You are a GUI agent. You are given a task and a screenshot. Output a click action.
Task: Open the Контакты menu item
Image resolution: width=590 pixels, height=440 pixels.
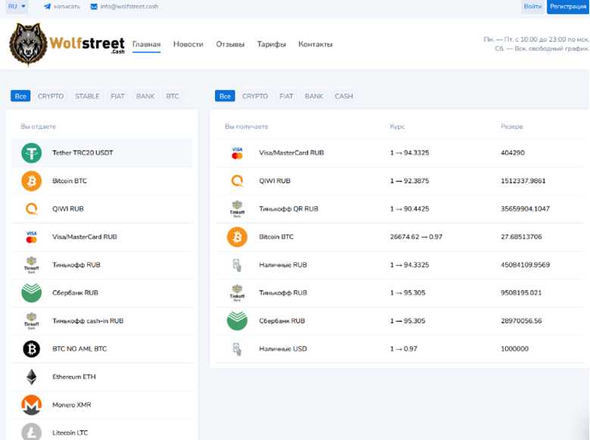315,45
